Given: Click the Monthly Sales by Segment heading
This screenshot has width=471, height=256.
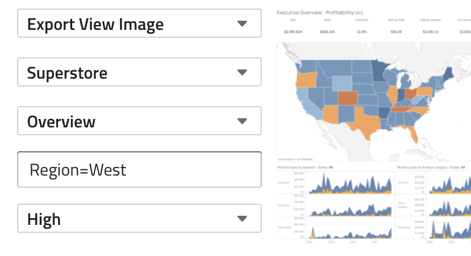Looking at the screenshot, I should tap(307, 166).
